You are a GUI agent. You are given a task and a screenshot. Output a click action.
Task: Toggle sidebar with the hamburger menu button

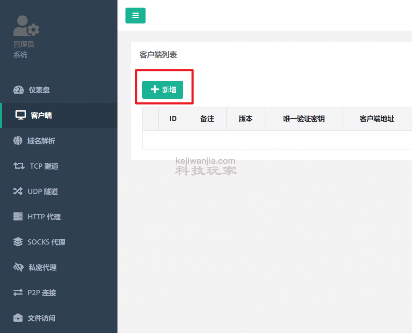(135, 15)
